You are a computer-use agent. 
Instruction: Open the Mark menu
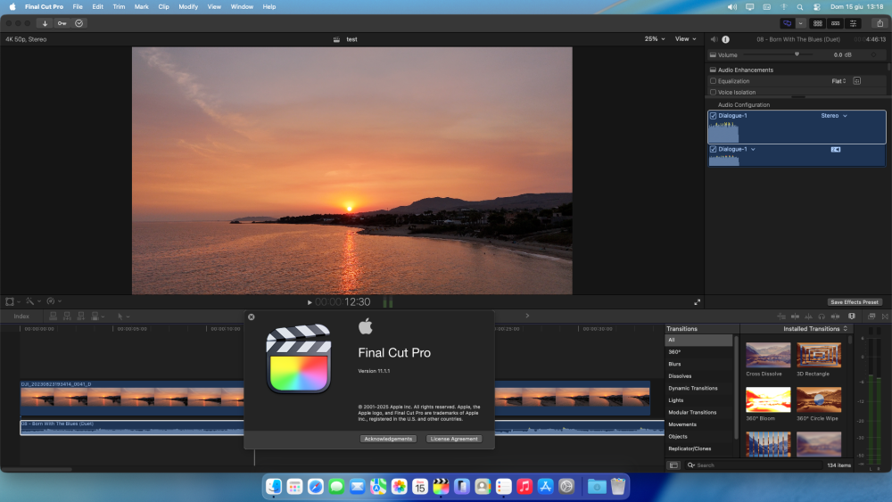141,7
